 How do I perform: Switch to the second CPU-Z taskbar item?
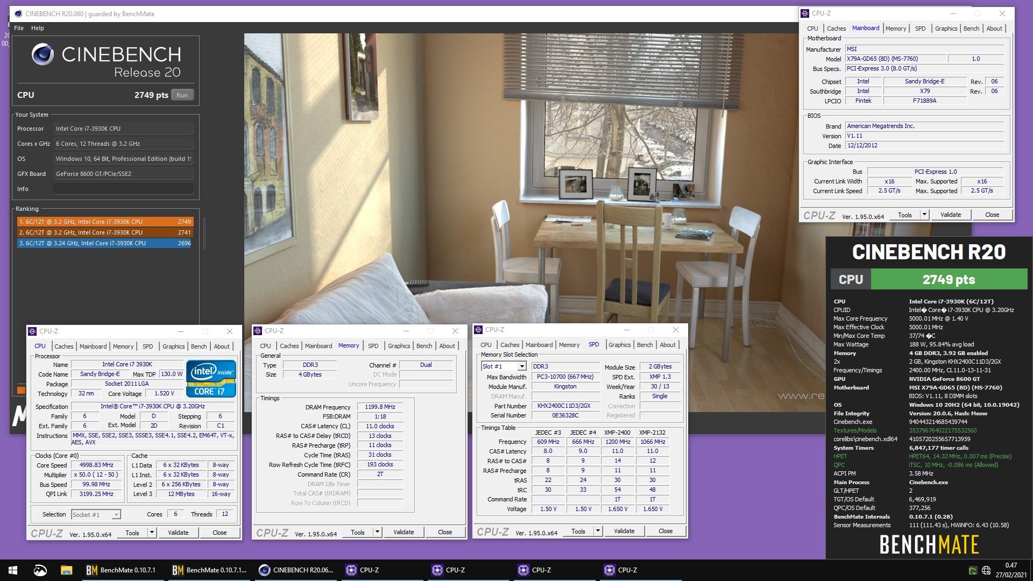click(470, 570)
